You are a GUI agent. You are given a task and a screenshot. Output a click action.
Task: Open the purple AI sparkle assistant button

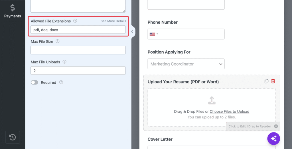pos(273,138)
